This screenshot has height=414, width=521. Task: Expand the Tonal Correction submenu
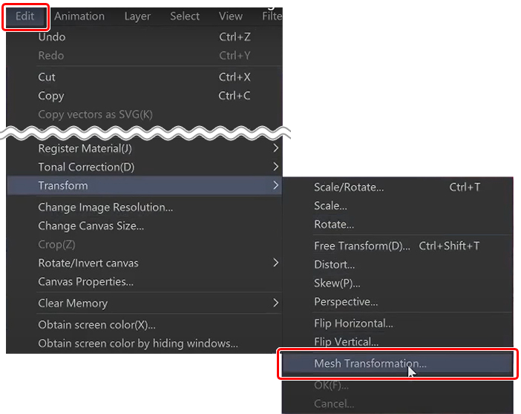pos(86,167)
